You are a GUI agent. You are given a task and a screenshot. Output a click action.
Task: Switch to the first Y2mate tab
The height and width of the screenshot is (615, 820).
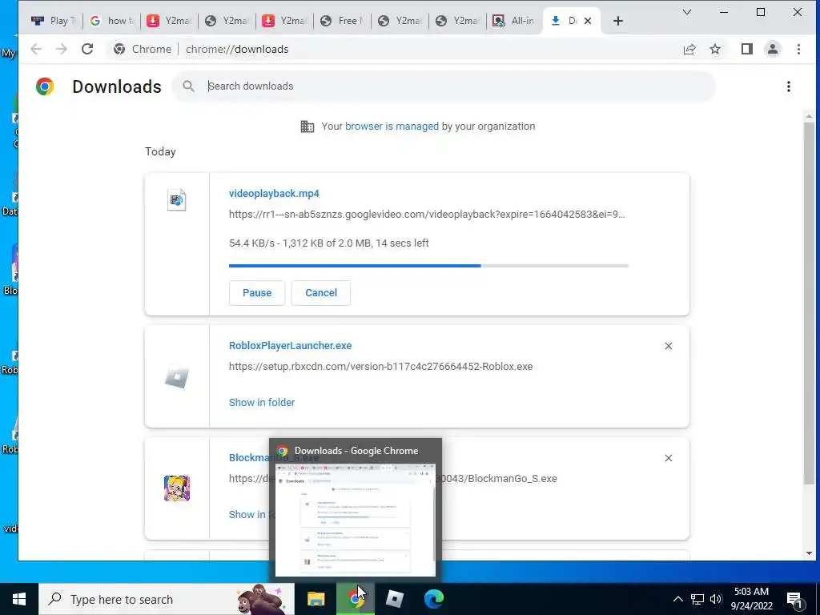coord(169,21)
